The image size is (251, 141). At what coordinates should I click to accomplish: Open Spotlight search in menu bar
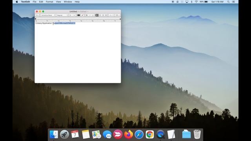(228, 2)
